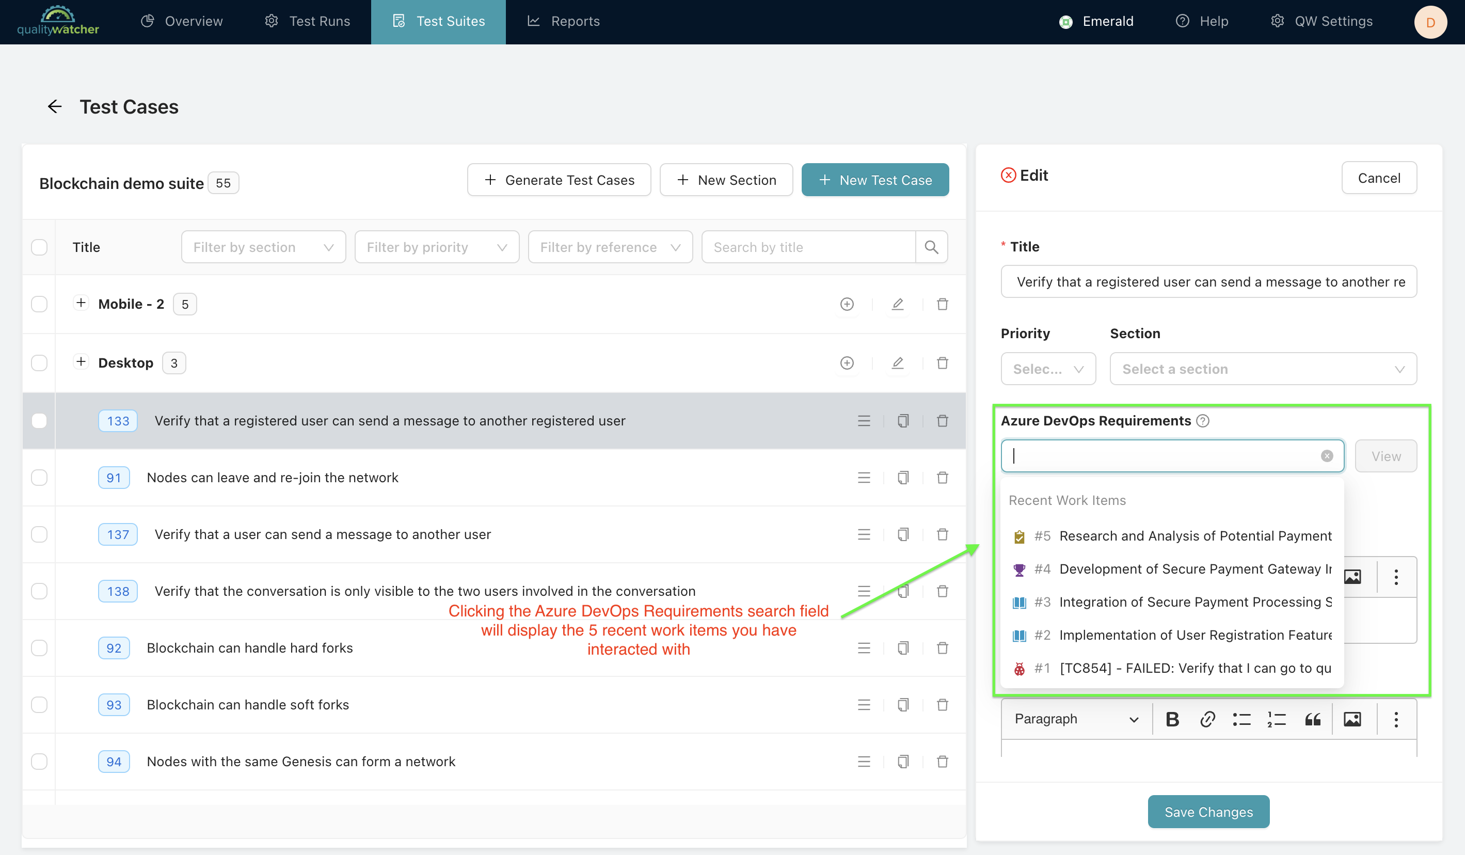Delete the Desktop section

[x=943, y=363]
